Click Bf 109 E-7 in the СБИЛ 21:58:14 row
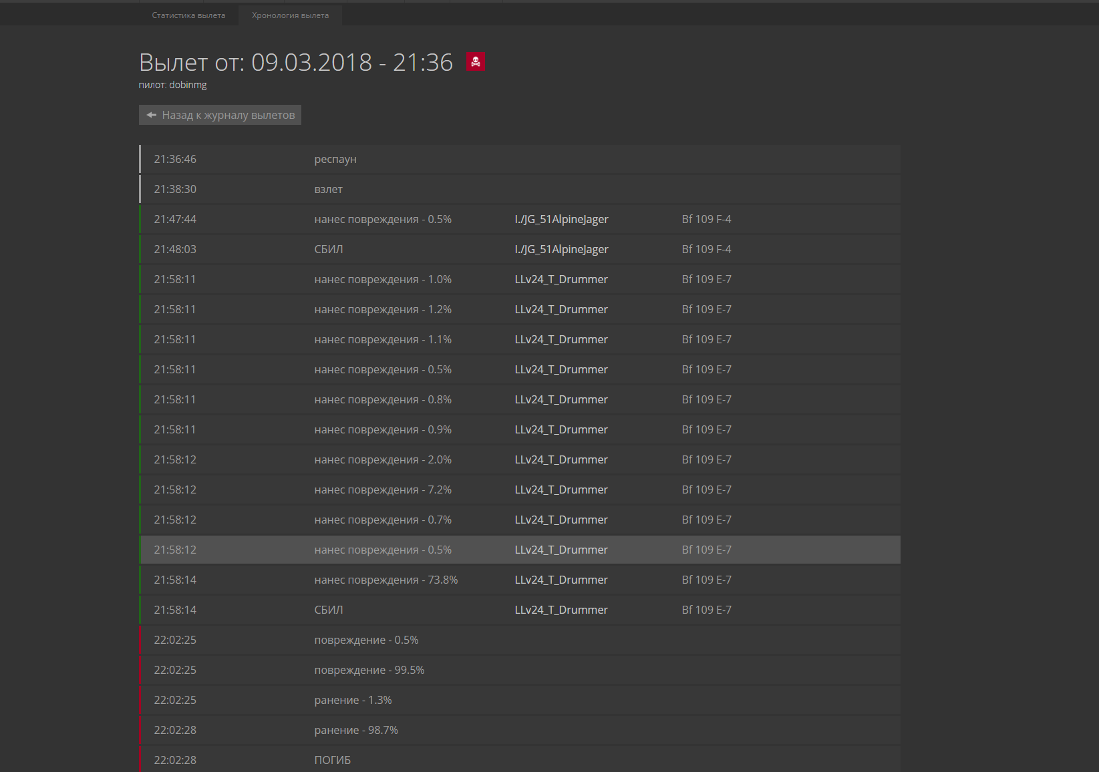Viewport: 1099px width, 772px height. tap(706, 610)
